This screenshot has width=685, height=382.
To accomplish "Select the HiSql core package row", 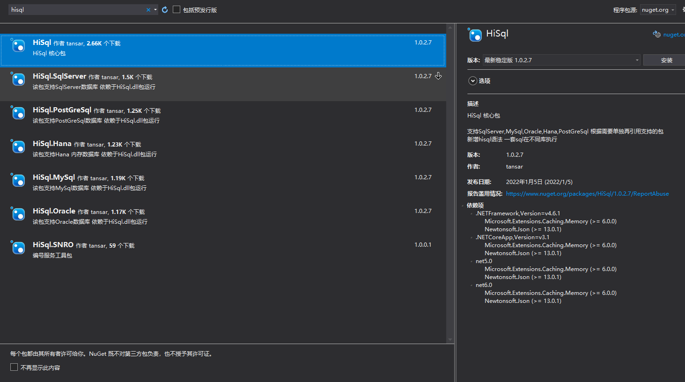I will [x=223, y=50].
